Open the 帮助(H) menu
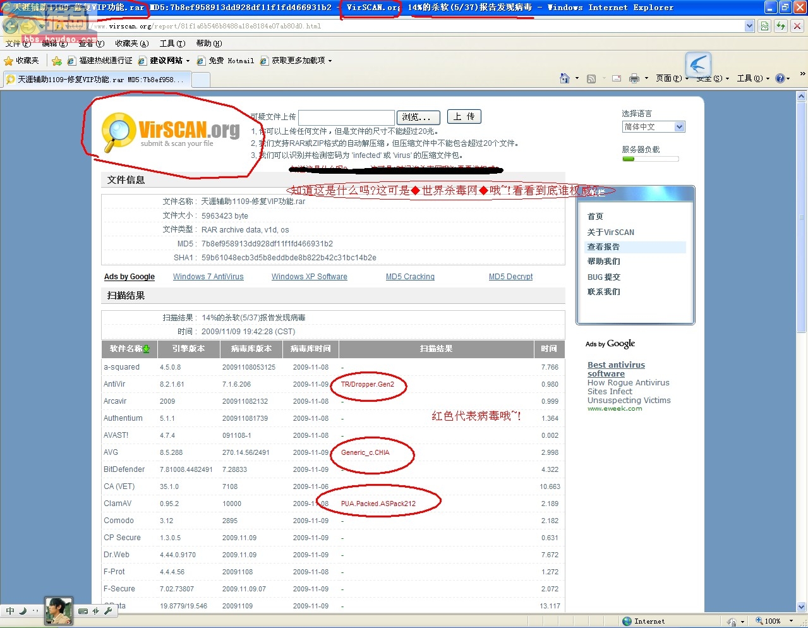Viewport: 808px width, 628px height. click(209, 44)
